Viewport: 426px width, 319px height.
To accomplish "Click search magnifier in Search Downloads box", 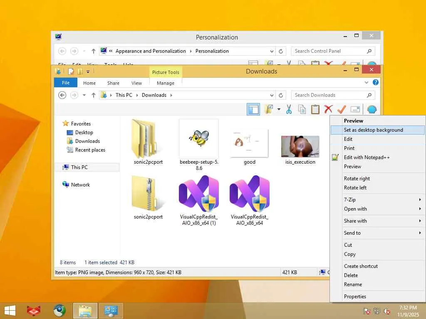I will click(369, 95).
